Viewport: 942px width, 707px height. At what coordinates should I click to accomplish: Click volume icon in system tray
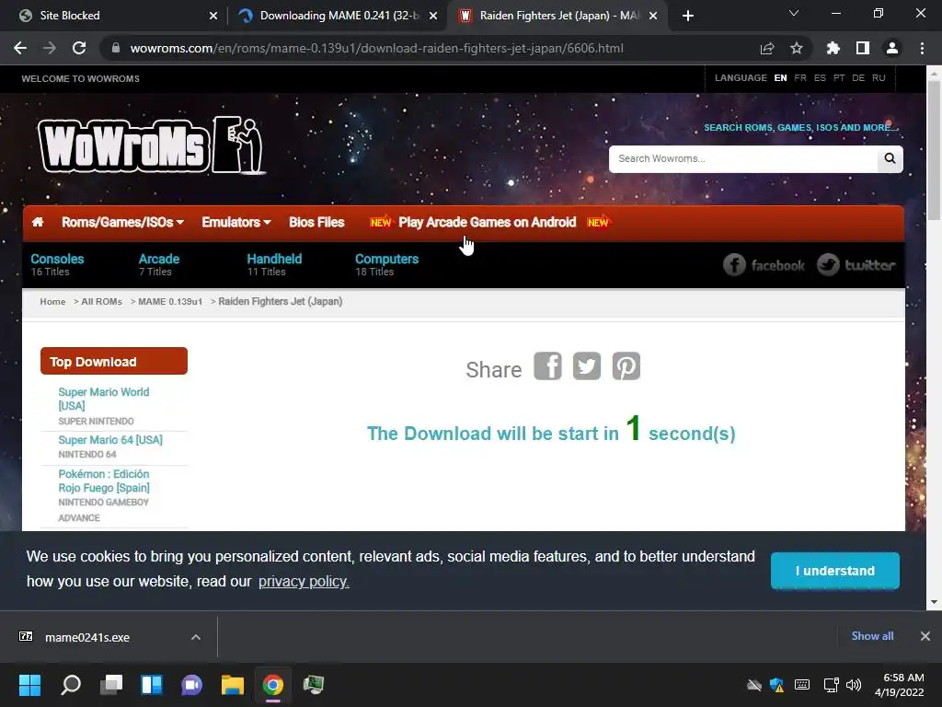[x=853, y=685]
